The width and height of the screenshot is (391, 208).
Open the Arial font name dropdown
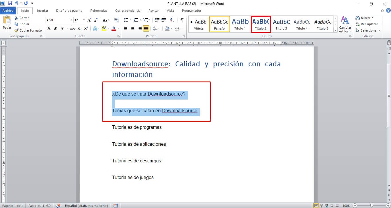pos(72,20)
